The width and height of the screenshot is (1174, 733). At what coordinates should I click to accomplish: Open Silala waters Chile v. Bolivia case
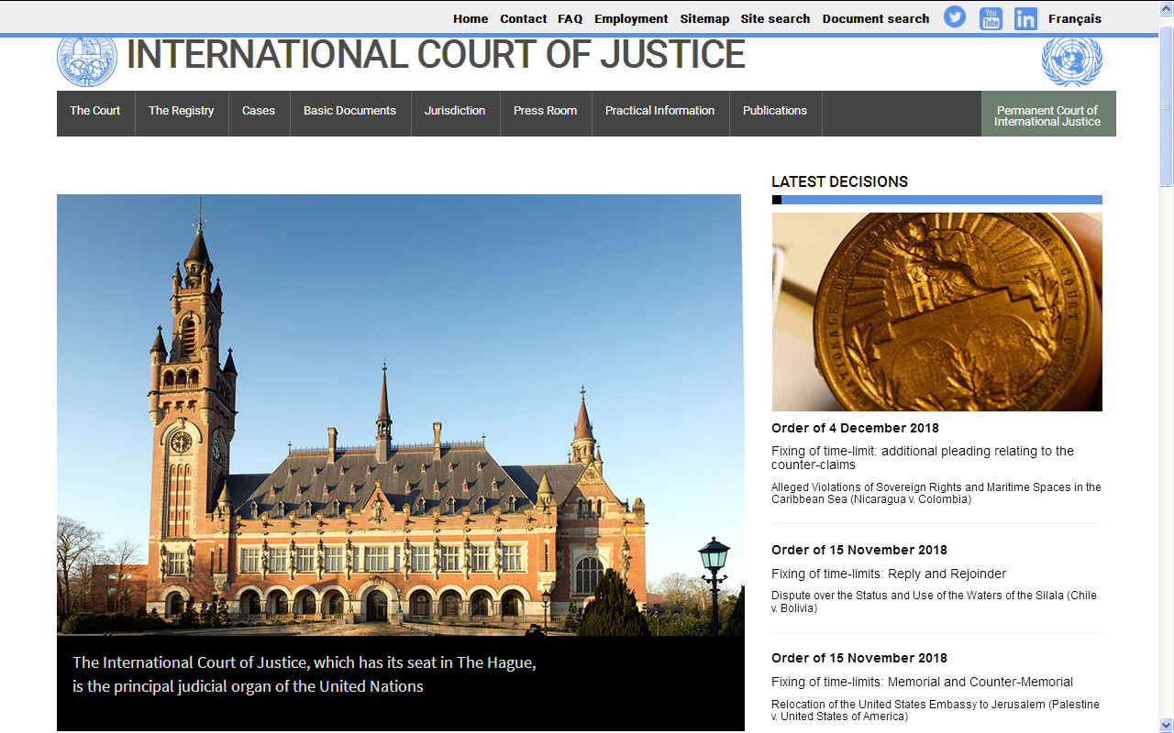[934, 602]
